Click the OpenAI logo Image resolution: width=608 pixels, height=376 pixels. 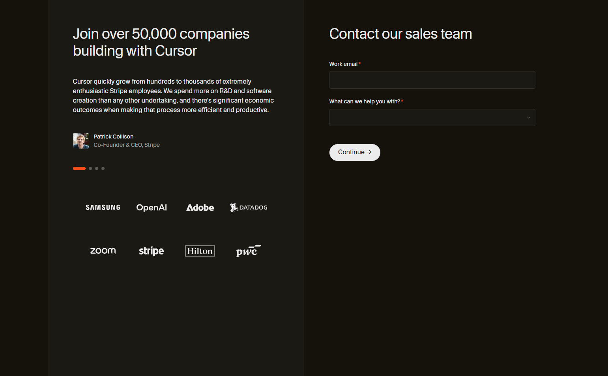(152, 207)
